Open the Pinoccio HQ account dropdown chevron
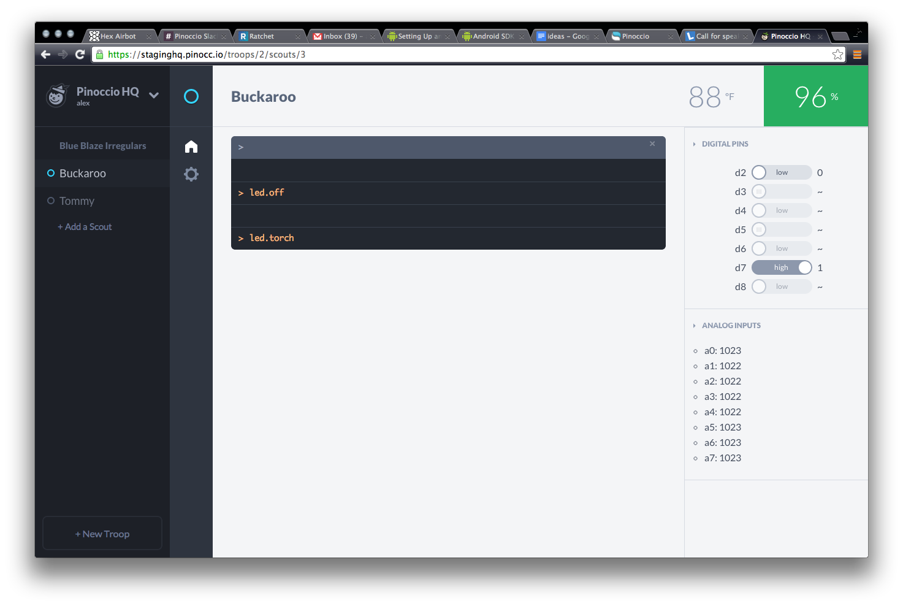 coord(154,95)
